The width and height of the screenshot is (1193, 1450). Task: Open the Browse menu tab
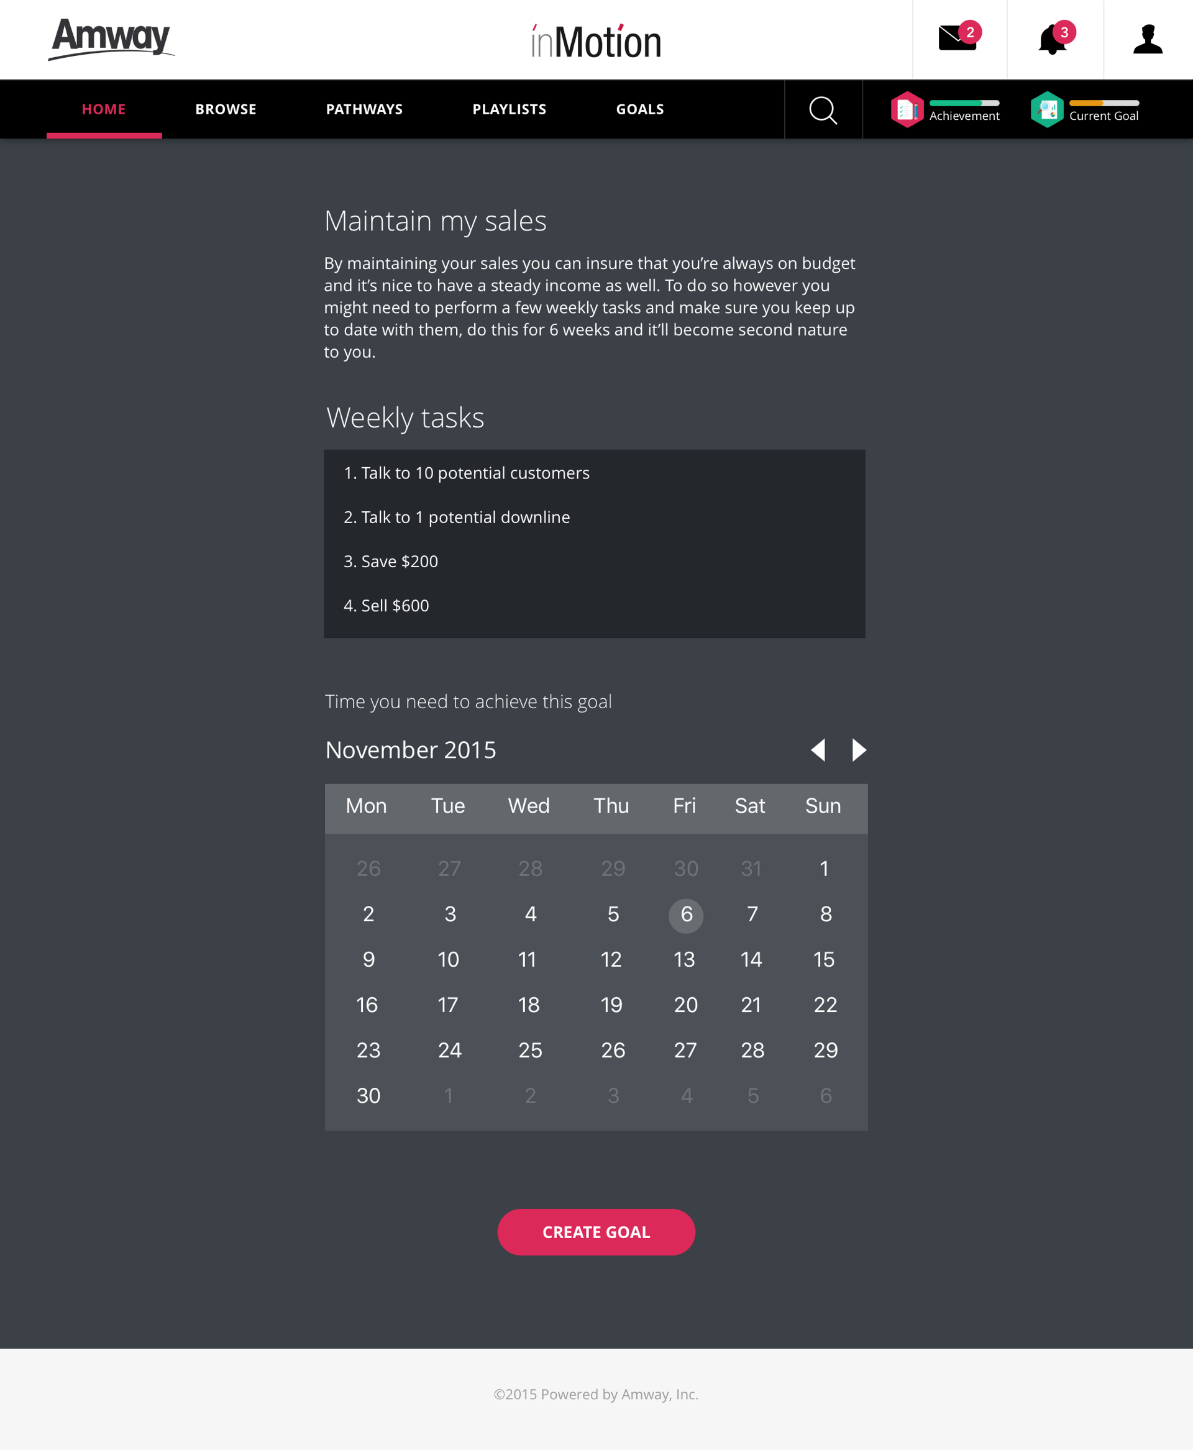point(226,109)
